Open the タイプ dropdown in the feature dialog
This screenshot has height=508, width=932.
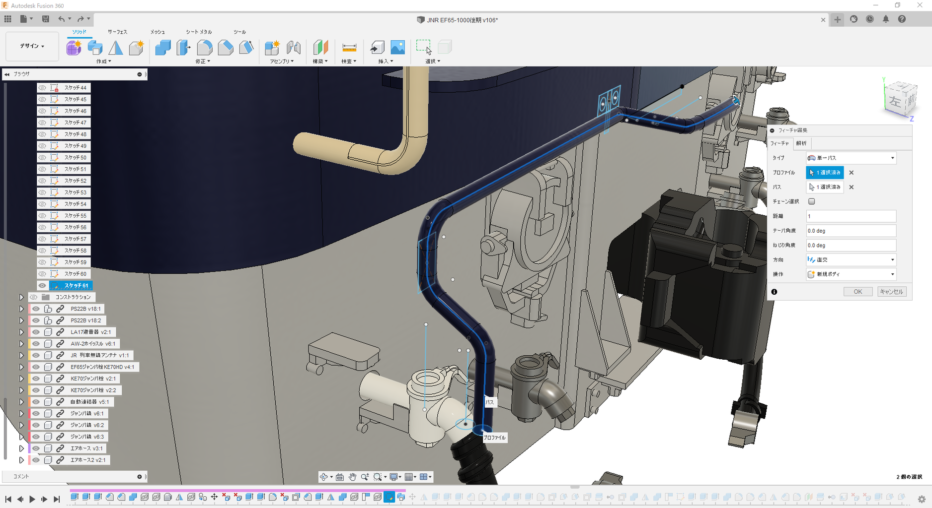[x=851, y=158]
